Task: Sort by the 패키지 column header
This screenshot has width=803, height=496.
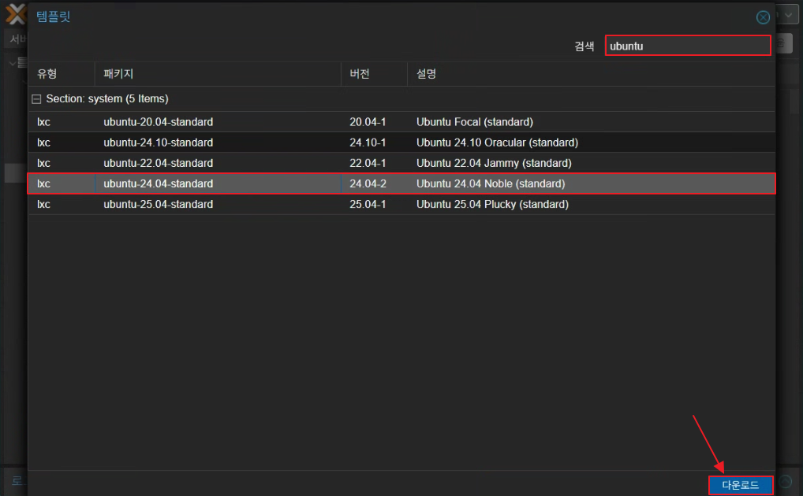Action: (x=218, y=74)
